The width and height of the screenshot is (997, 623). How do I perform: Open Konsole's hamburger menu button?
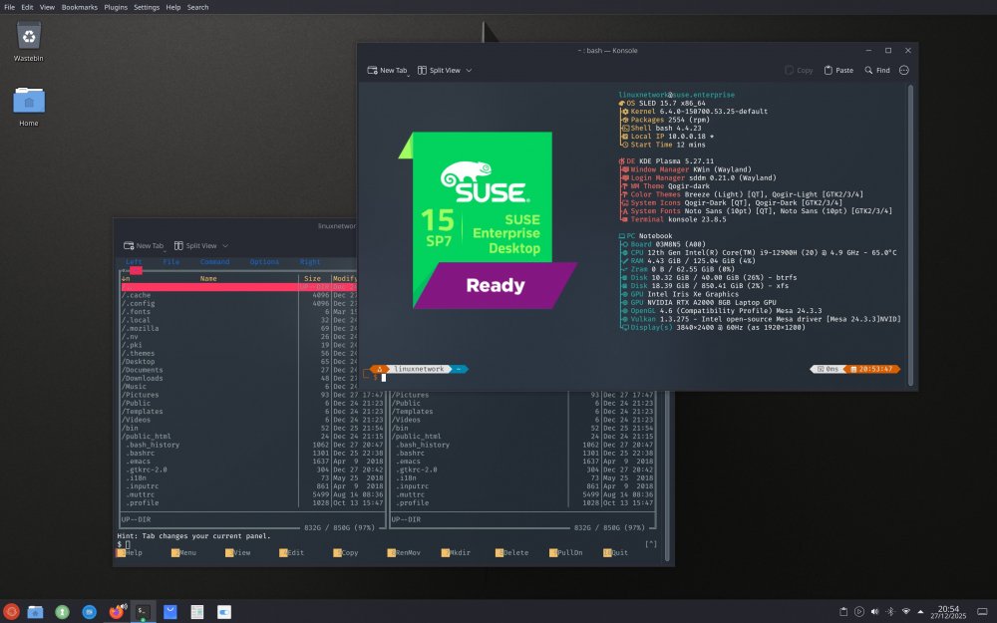(x=904, y=71)
